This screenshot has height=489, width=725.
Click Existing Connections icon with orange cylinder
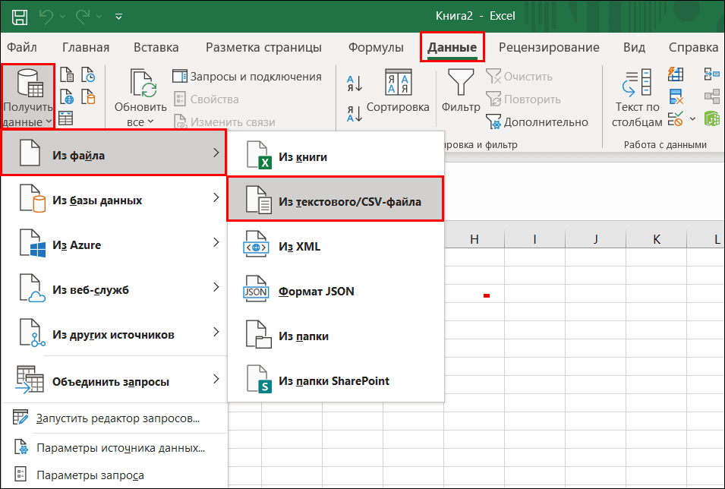tap(88, 97)
